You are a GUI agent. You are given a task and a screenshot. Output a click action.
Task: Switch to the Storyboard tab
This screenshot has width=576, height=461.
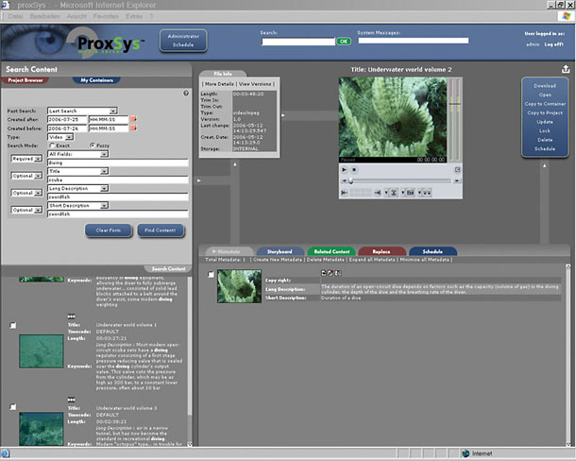[280, 251]
